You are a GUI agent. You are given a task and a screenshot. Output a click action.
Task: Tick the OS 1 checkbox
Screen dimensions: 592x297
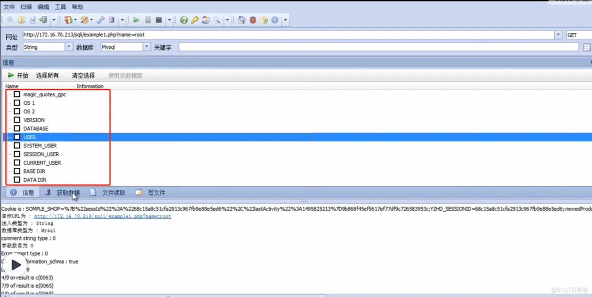17,103
